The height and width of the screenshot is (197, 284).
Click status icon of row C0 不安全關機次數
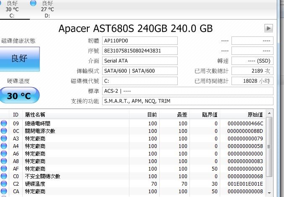4,176
